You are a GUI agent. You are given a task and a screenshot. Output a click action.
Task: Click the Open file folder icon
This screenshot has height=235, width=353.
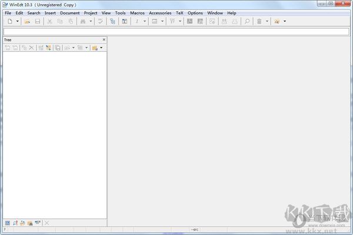tap(27, 21)
